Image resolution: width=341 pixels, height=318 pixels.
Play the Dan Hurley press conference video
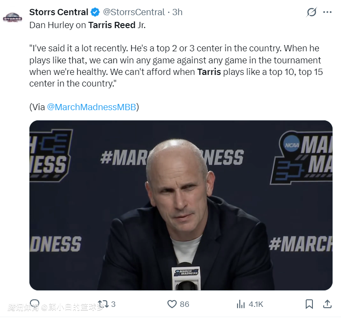181,205
